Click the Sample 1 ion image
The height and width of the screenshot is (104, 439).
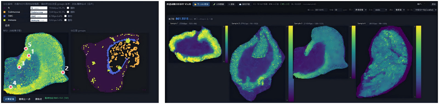point(195,44)
